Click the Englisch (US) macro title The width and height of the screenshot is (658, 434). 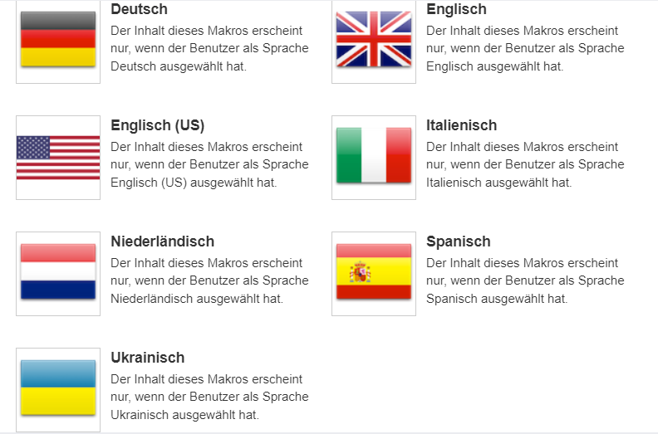(x=157, y=125)
